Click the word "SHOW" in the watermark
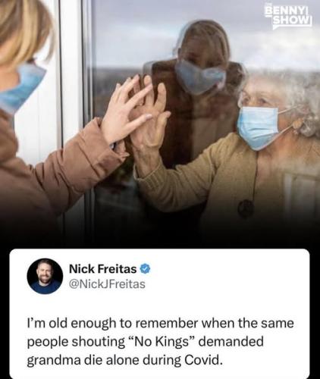Image resolution: width=320 pixels, height=379 pixels. pos(292,20)
